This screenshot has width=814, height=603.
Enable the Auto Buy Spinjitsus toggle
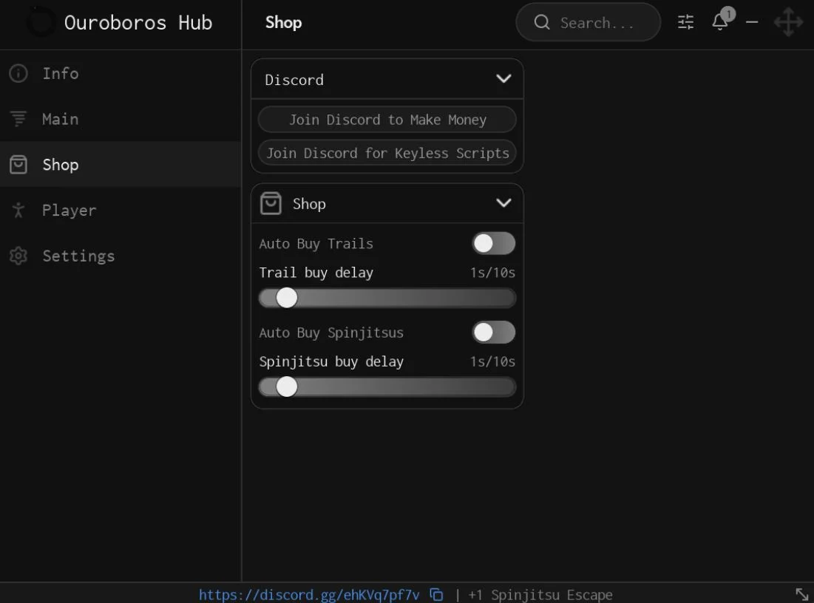tap(493, 332)
